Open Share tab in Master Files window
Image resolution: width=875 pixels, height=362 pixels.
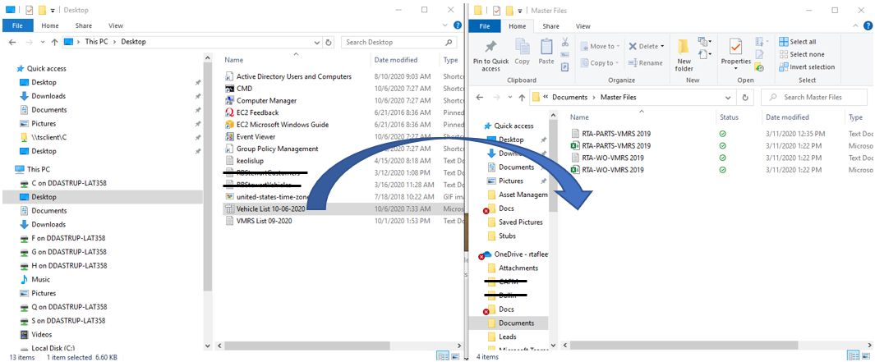tap(550, 25)
